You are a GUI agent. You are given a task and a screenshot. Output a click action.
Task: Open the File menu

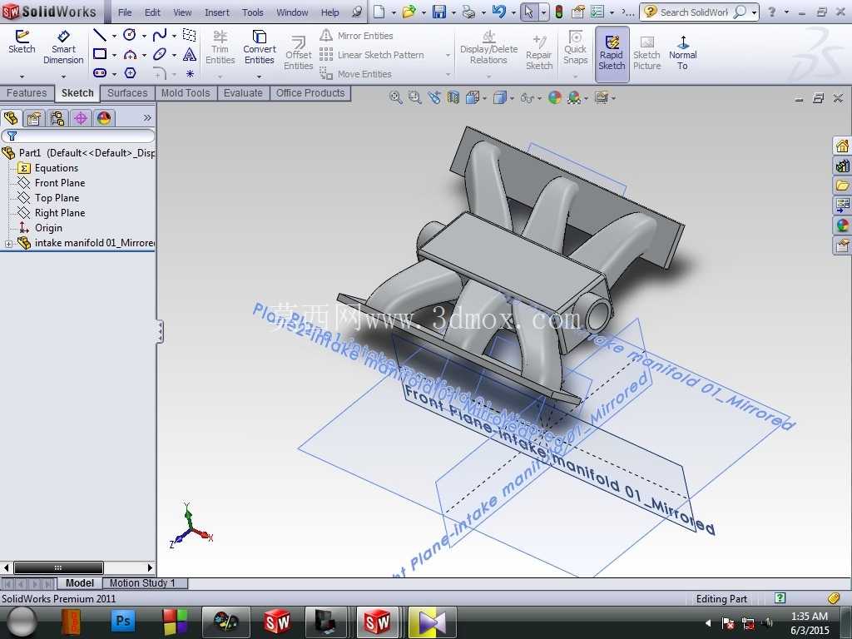point(125,12)
